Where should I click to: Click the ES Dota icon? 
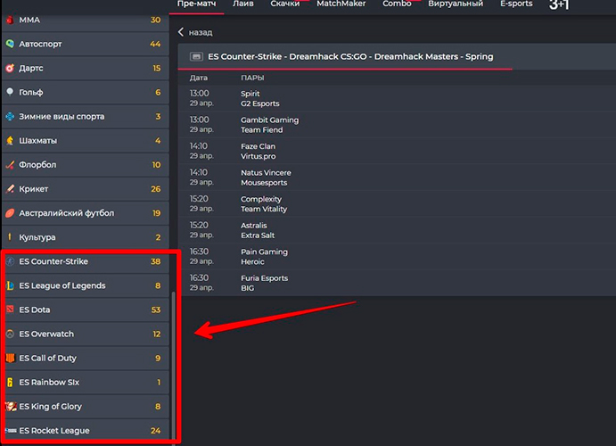click(x=10, y=310)
